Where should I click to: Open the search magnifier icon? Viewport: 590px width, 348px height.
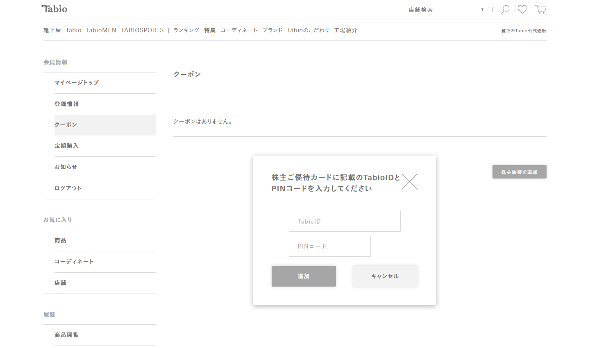505,9
